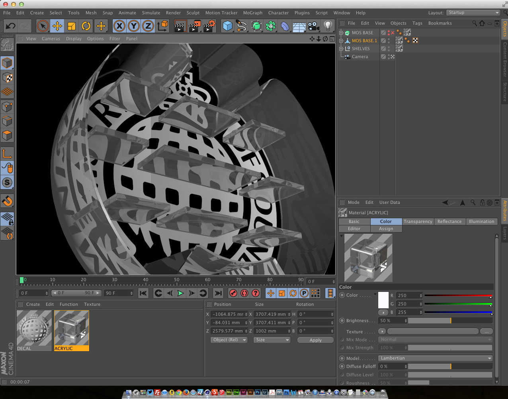
Task: Switch to the Reflectance tab
Action: pos(449,221)
